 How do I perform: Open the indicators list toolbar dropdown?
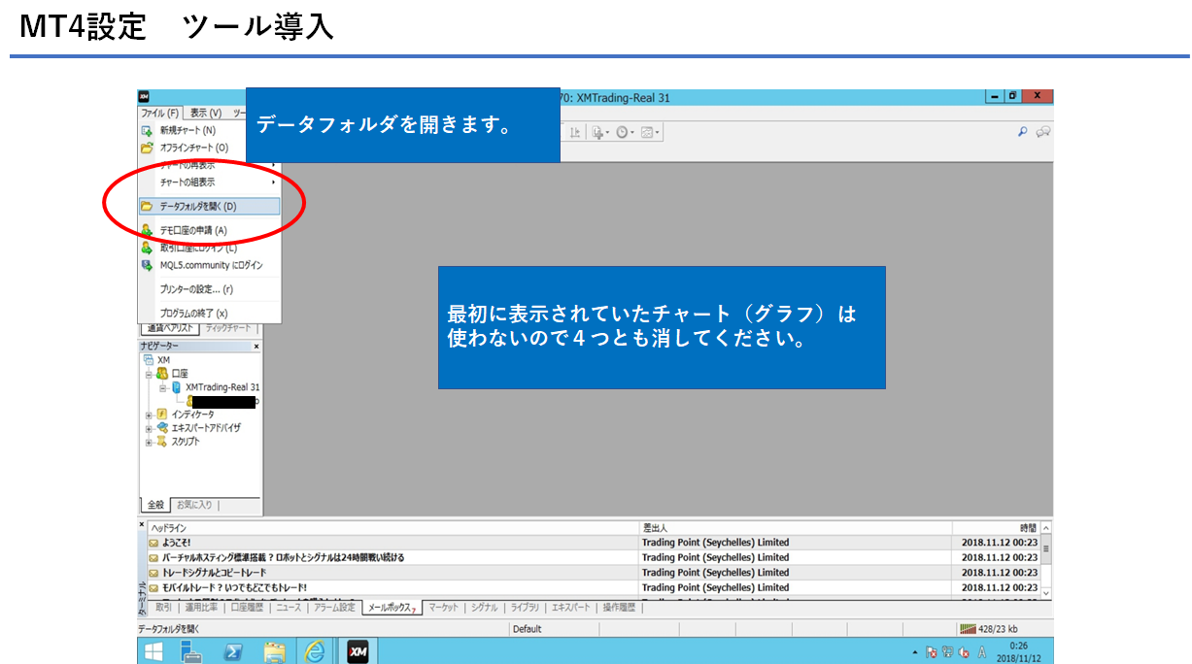(599, 132)
